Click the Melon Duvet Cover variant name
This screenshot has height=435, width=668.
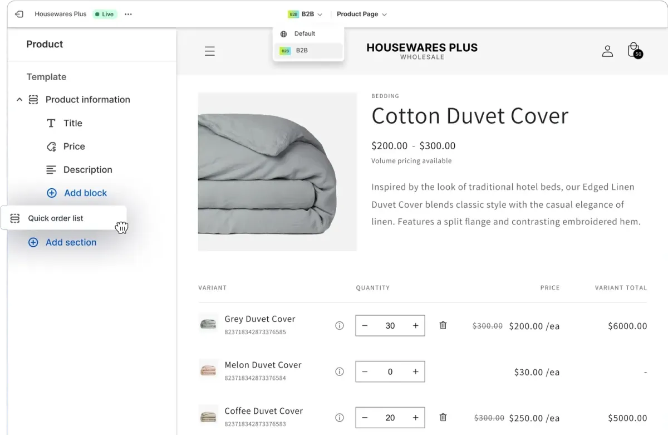(x=263, y=365)
